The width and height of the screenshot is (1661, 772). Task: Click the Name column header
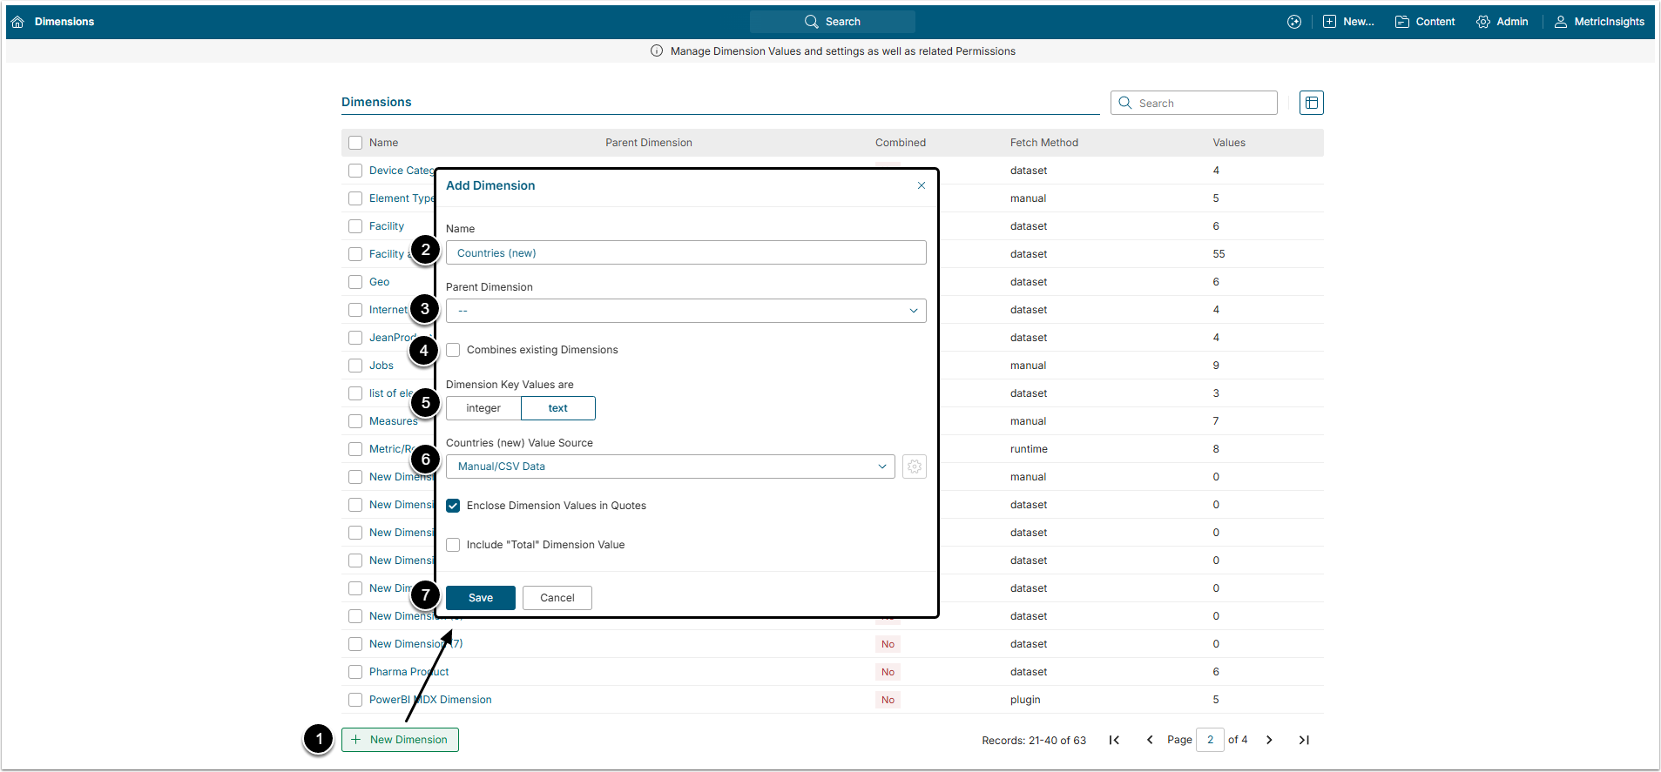pos(383,143)
